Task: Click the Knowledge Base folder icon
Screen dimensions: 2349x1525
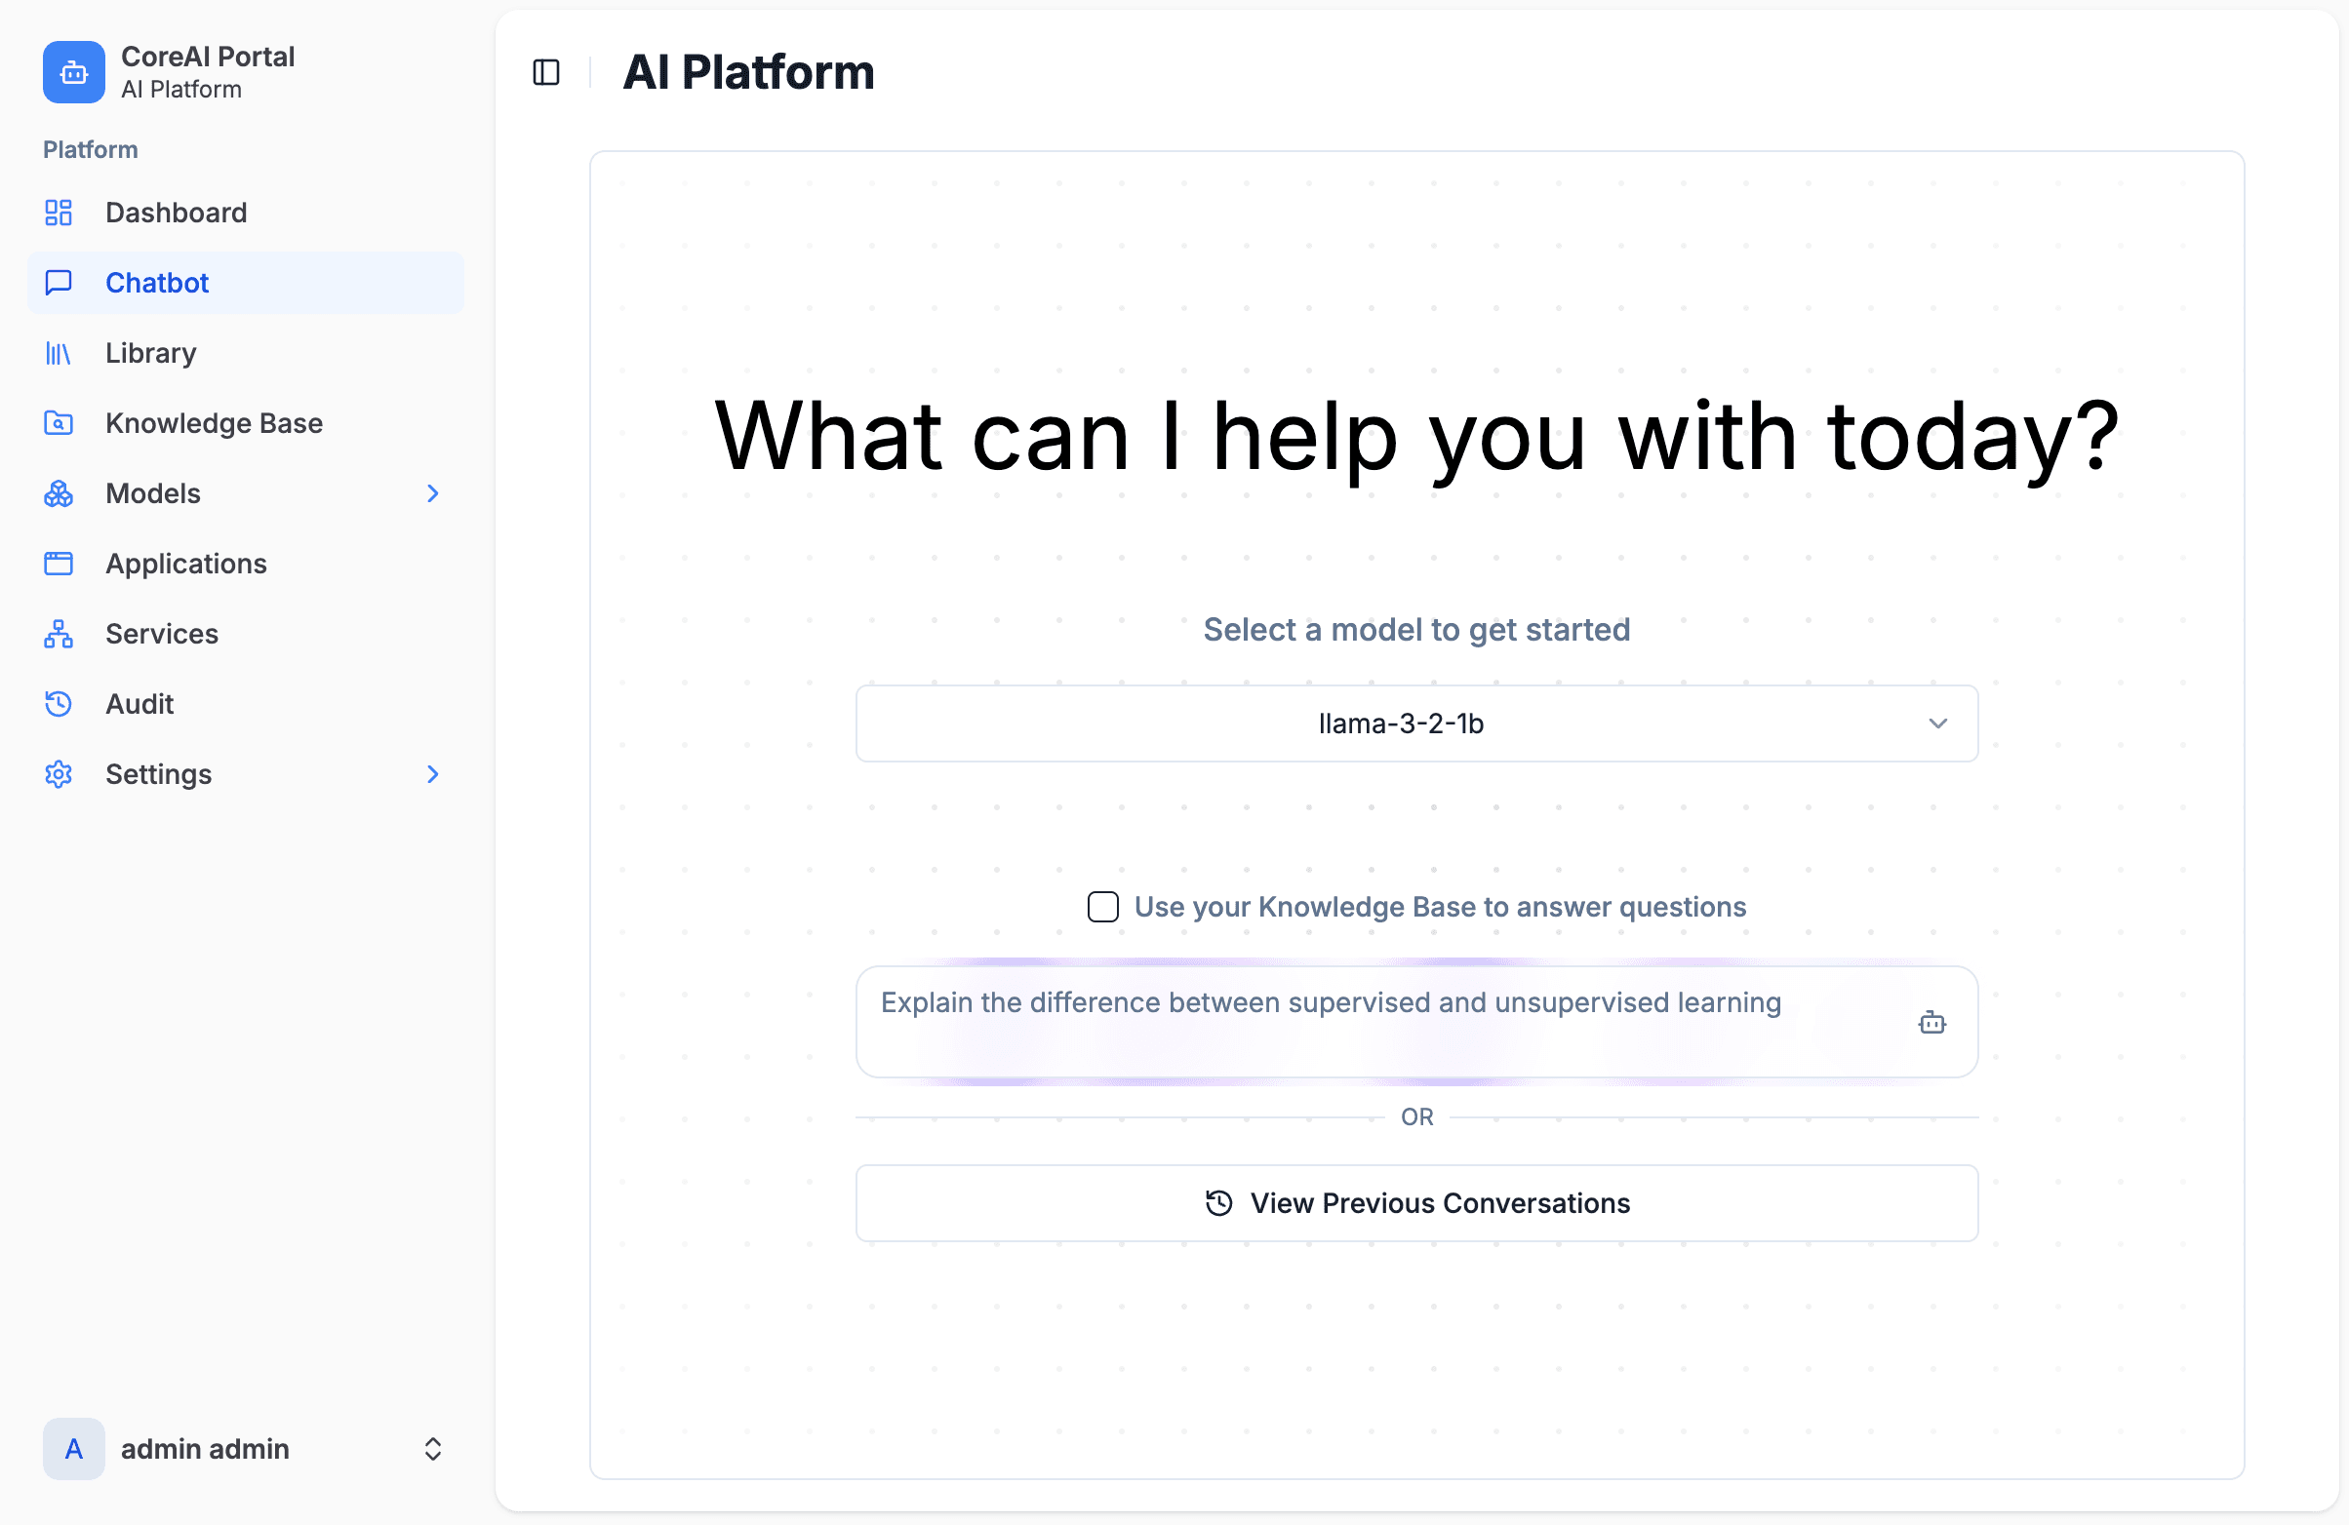Action: tap(59, 423)
